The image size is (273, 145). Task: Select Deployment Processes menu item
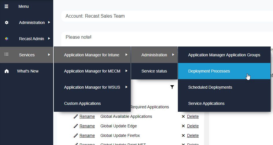point(209,71)
